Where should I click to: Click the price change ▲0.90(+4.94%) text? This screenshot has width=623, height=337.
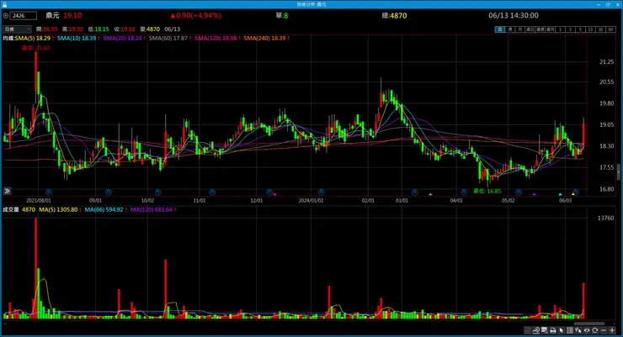click(195, 15)
